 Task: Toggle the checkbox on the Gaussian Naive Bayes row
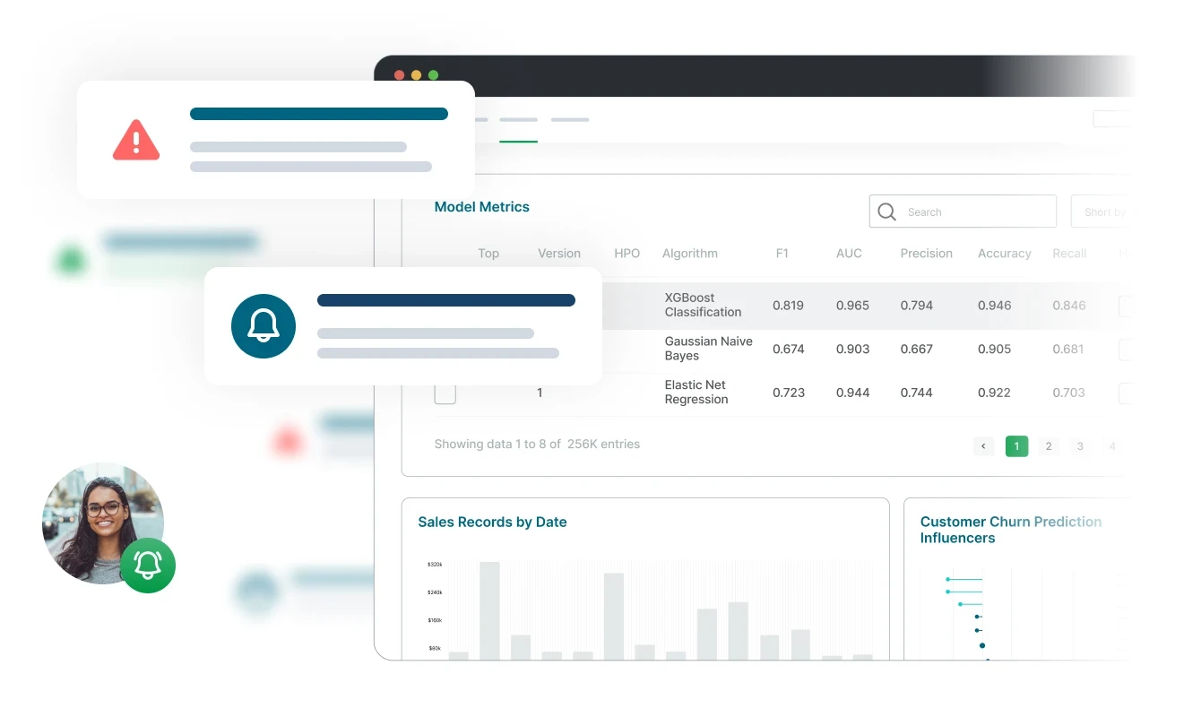point(445,350)
